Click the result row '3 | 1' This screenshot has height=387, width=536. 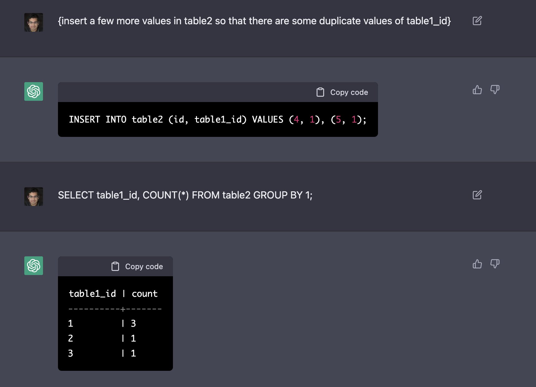(102, 353)
